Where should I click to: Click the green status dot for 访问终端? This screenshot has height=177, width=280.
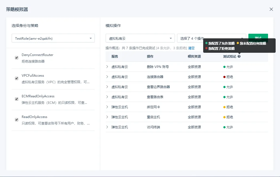click(224, 127)
